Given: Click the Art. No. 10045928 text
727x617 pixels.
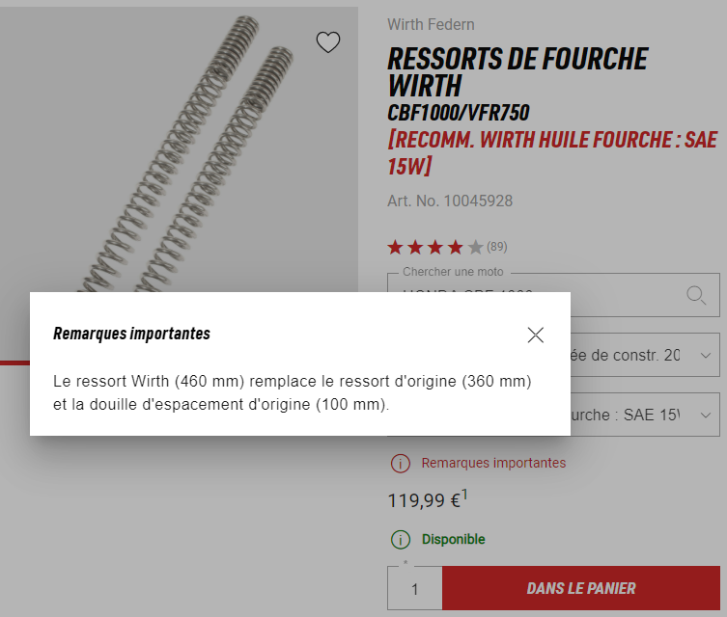Looking at the screenshot, I should tap(450, 201).
